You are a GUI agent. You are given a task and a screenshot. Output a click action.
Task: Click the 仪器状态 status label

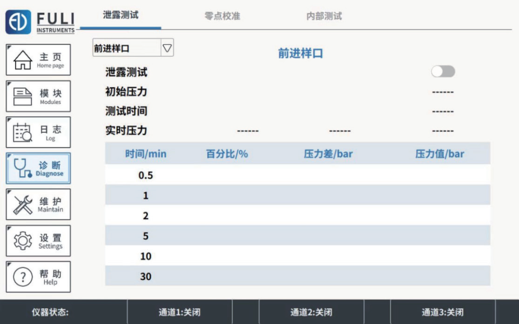coord(50,312)
